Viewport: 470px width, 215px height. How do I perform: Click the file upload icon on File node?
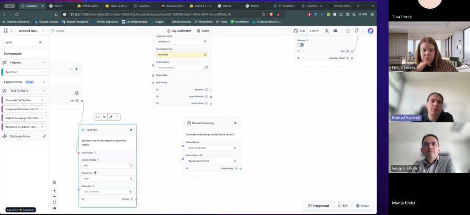pos(77,93)
